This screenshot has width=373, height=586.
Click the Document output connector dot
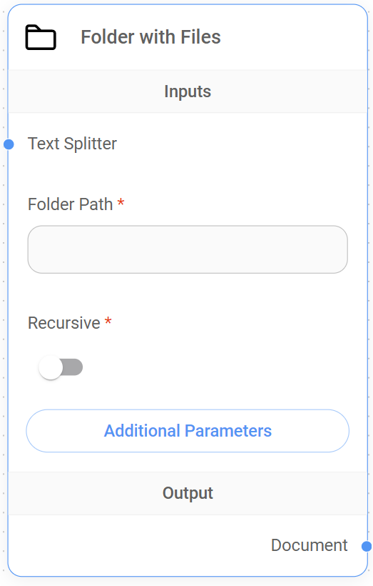tap(367, 546)
